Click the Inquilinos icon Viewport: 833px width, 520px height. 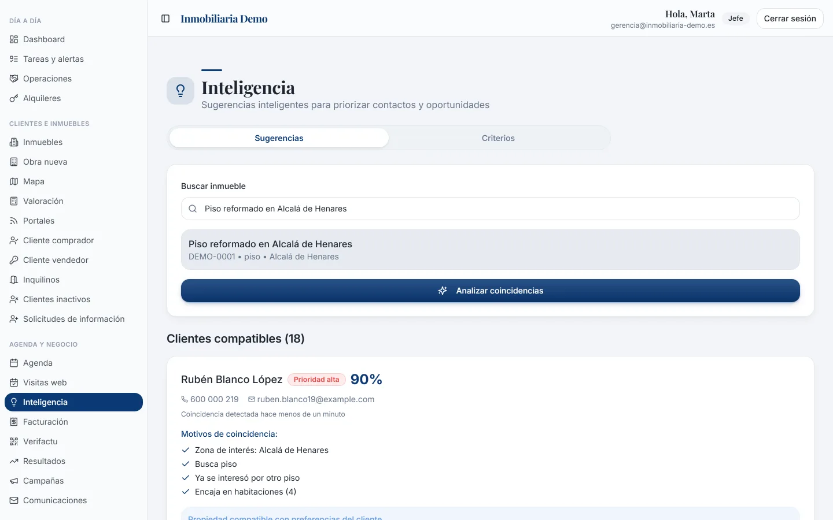point(14,280)
